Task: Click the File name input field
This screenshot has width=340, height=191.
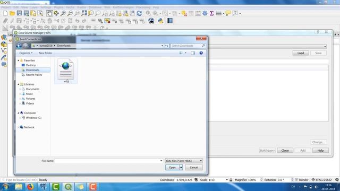Action: [x=107, y=161]
